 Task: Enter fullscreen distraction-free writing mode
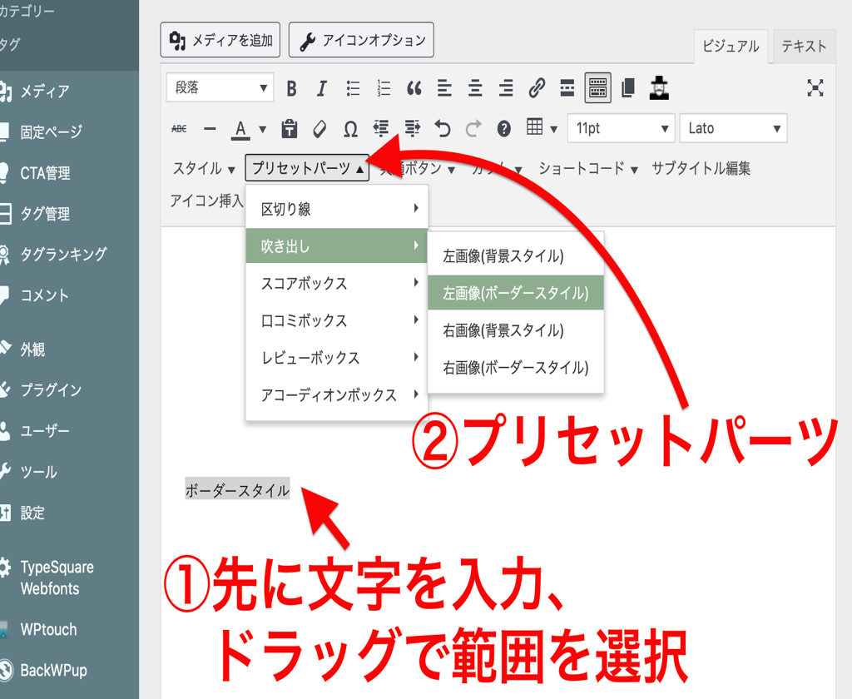click(x=815, y=88)
